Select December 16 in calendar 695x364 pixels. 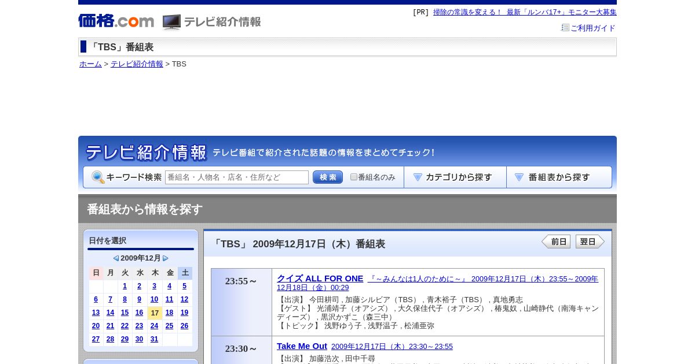[x=139, y=313]
